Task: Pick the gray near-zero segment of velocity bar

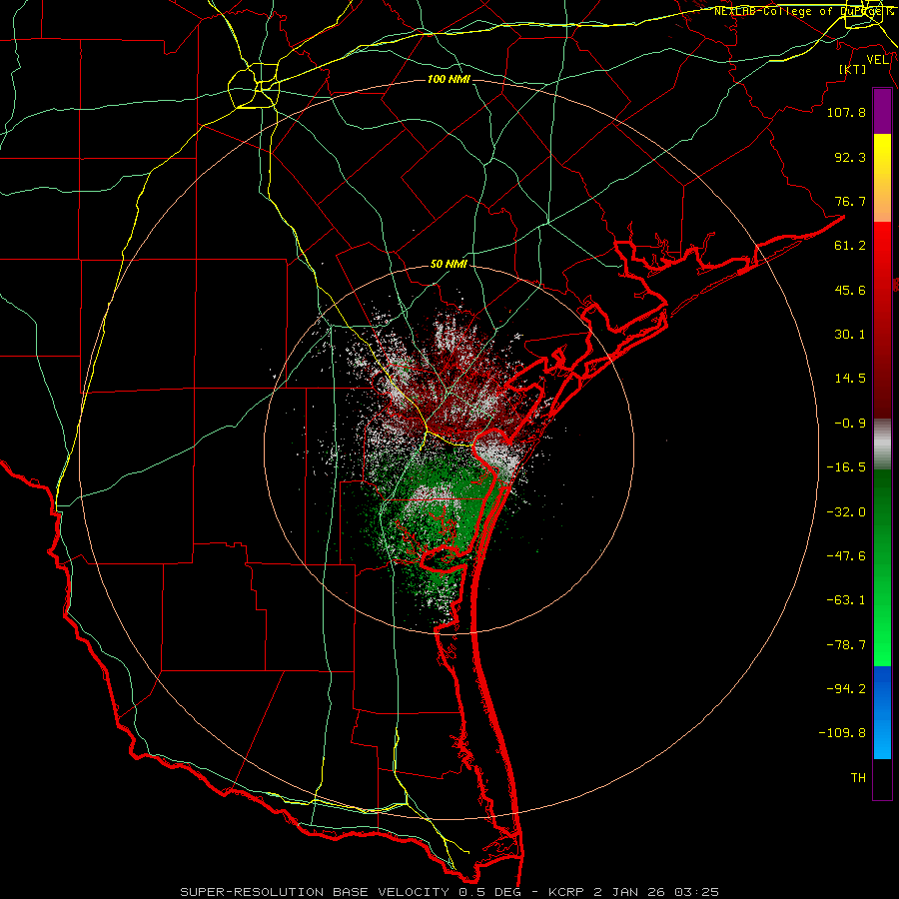Action: (x=882, y=445)
